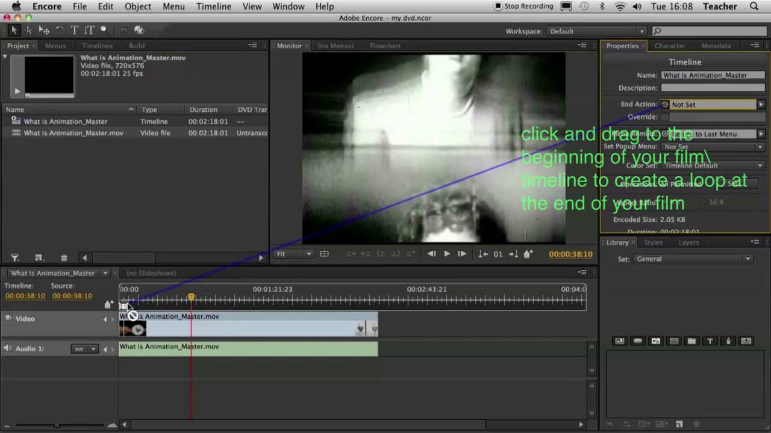Click Stop Recording in menu bar
This screenshot has height=433, width=771.
(523, 7)
